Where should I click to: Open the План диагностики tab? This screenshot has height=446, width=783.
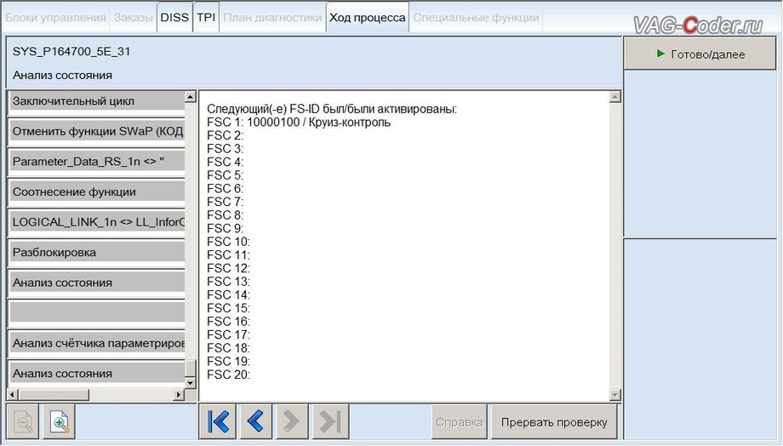click(272, 18)
